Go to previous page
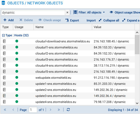Viewport: 140px width, 114px height. click(13, 110)
